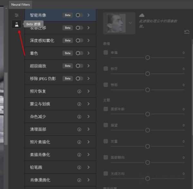Show info for 铅笔画 filter
Screen dimensions: 193x189
tap(79, 167)
